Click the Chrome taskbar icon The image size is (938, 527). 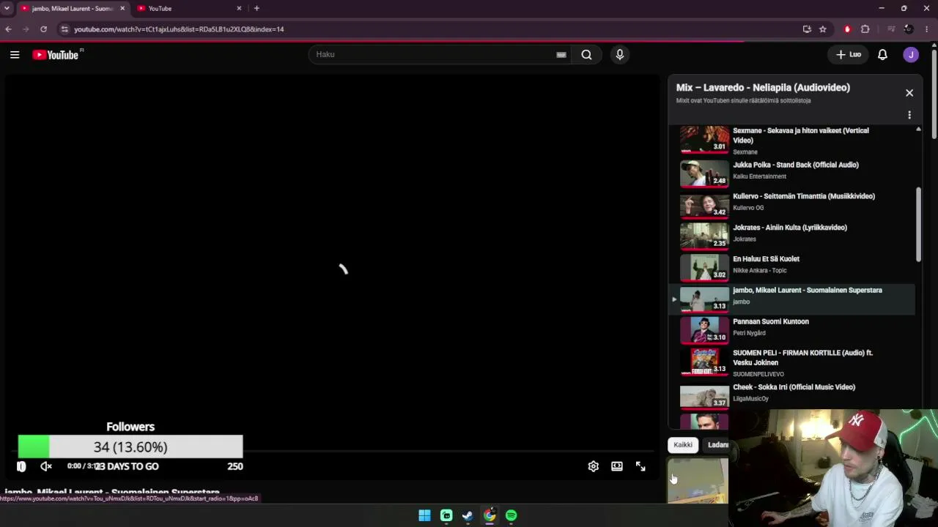[x=490, y=515]
